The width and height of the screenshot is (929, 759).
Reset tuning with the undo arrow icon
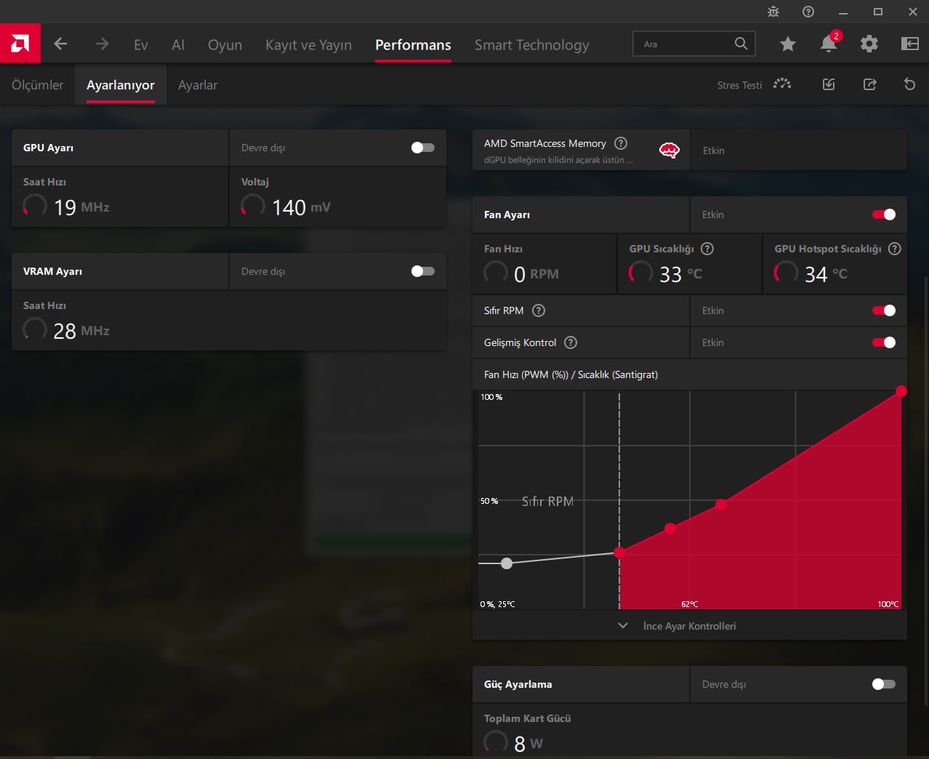(x=909, y=84)
